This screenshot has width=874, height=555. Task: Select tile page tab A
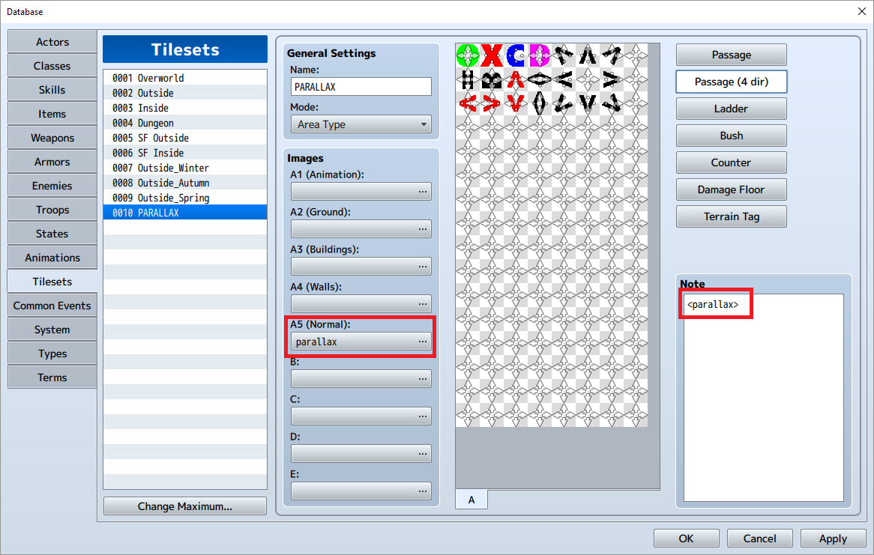471,500
